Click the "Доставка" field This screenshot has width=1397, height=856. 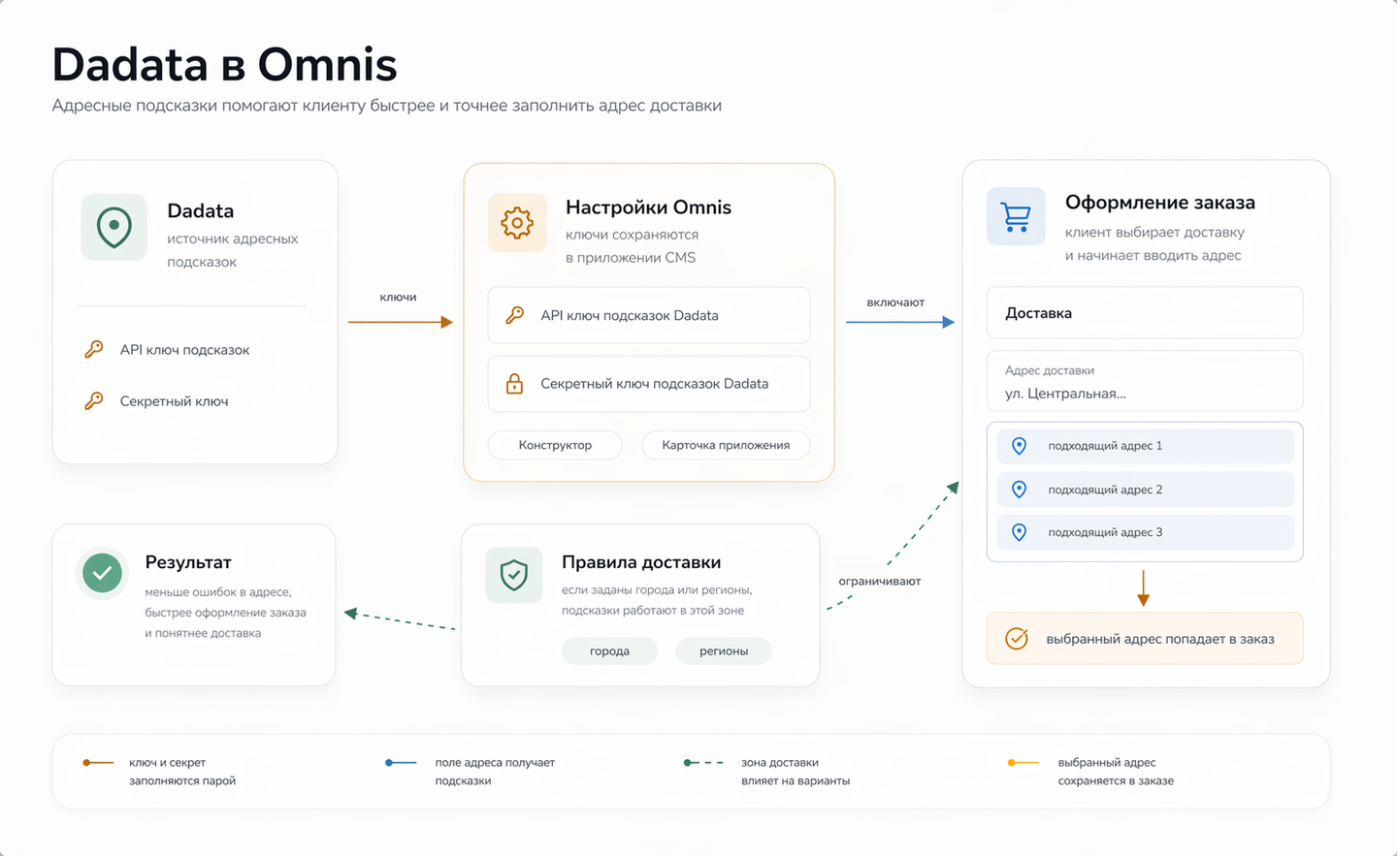(x=1145, y=312)
